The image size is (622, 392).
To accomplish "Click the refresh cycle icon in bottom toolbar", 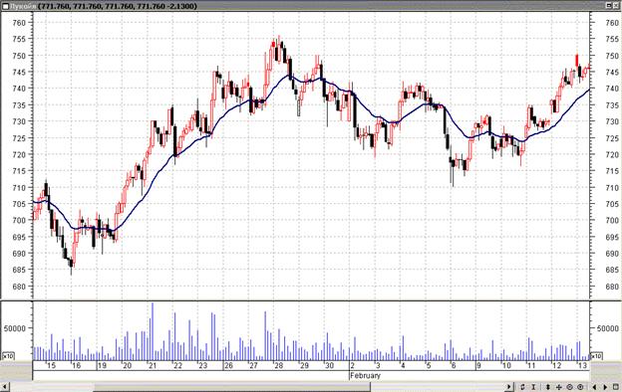I will coord(522,387).
